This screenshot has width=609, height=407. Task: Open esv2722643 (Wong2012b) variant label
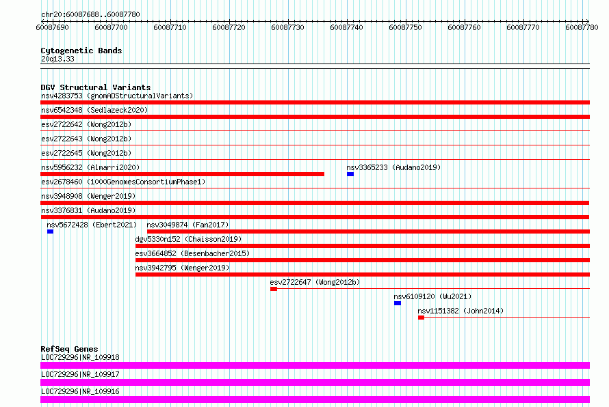pyautogui.click(x=86, y=139)
